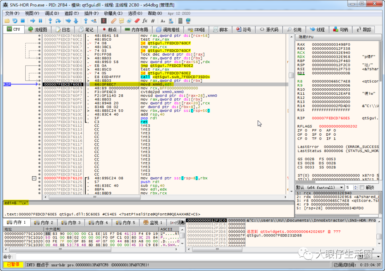Toggle breakpoint dot at address 000007FEDCD76107

(x=39, y=111)
